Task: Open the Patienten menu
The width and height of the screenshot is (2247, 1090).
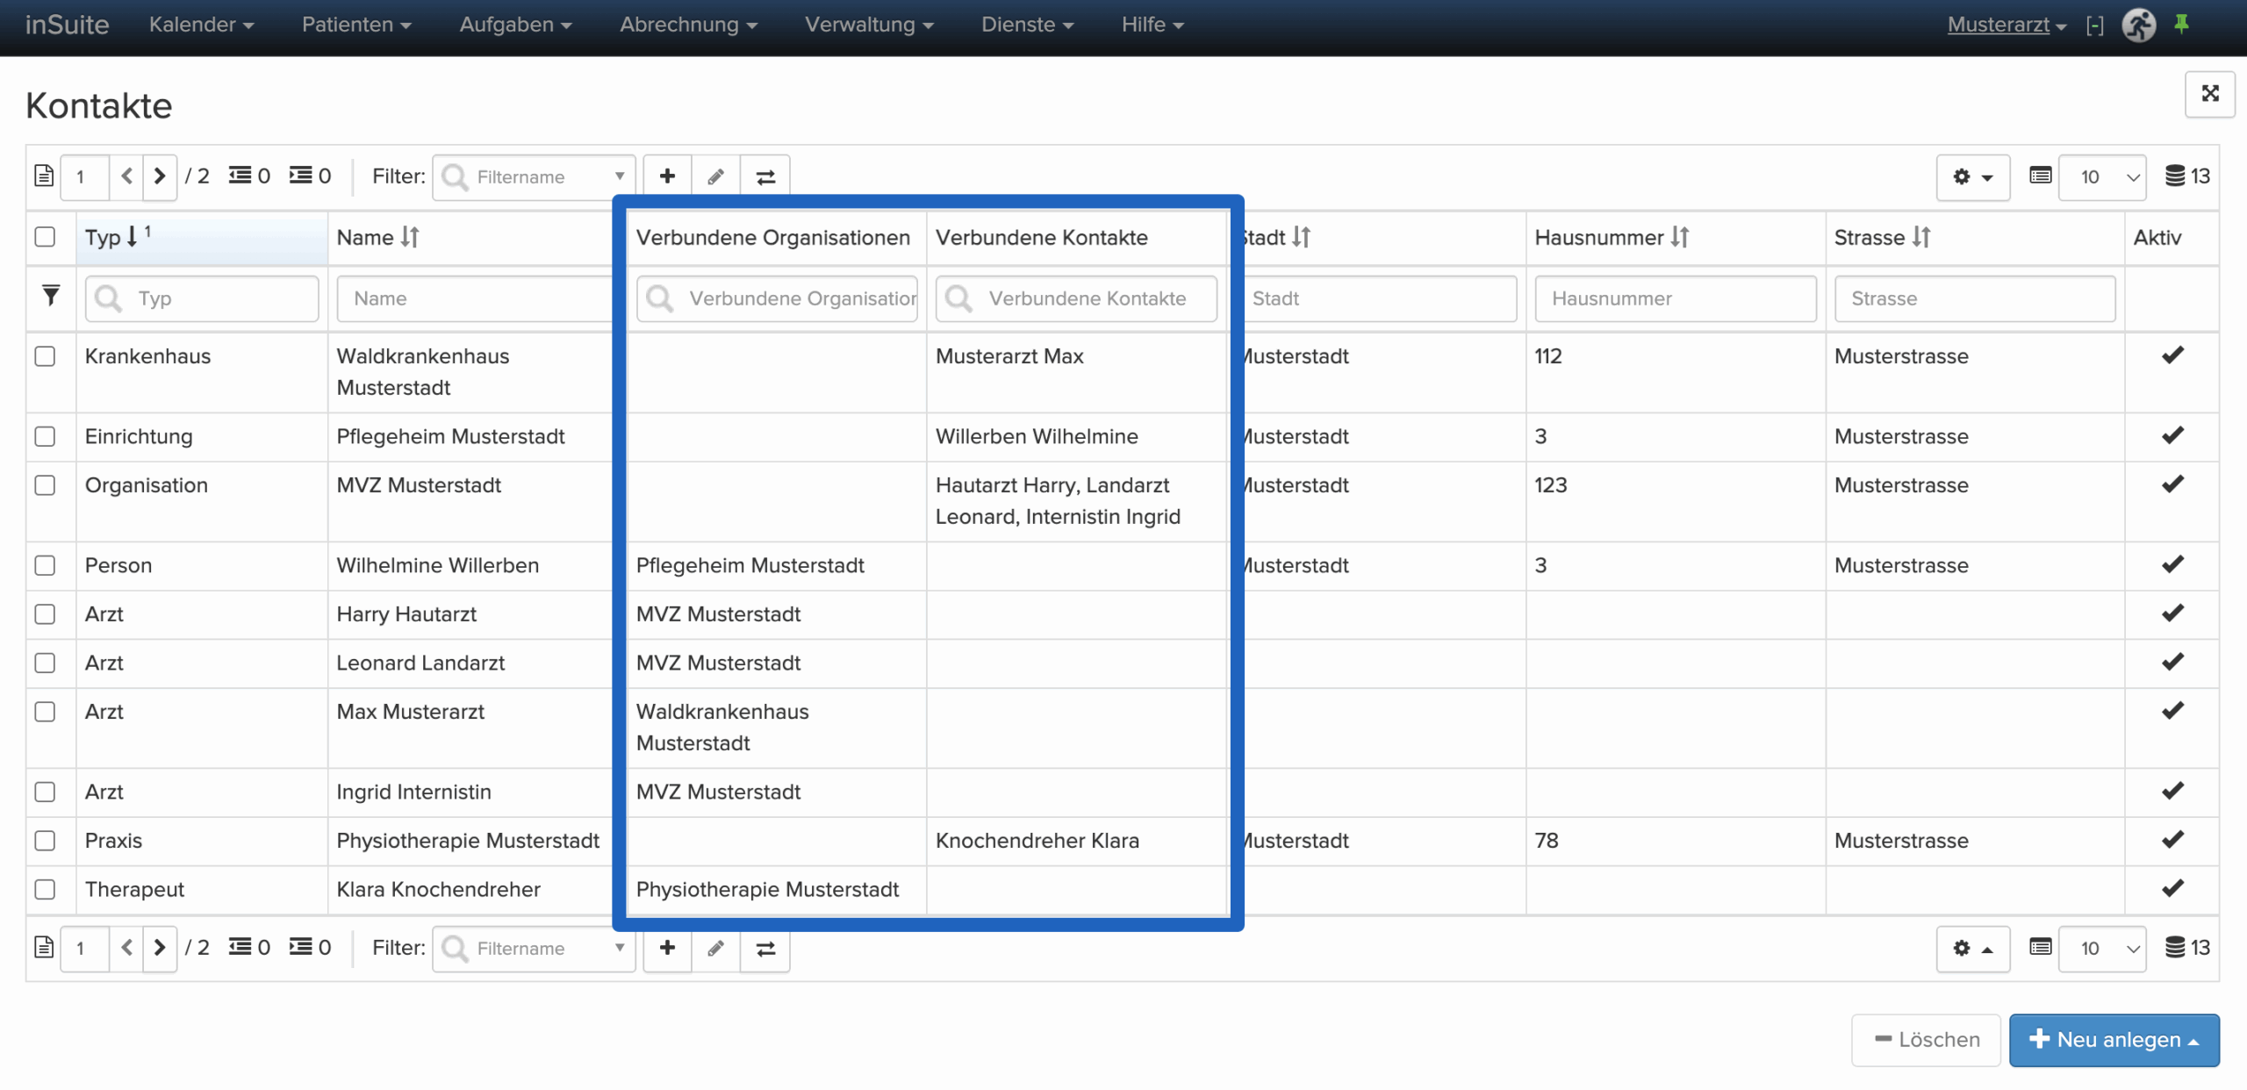Action: pyautogui.click(x=355, y=25)
